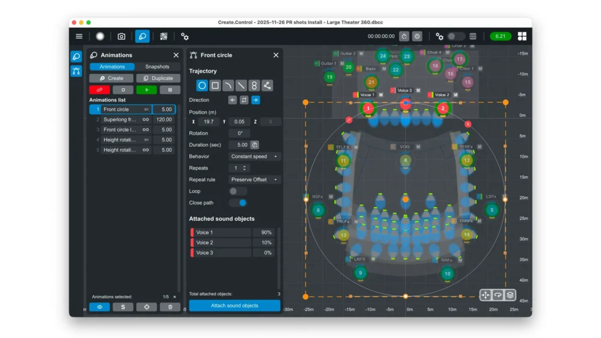Toggle the loop infinity icon on row 3
This screenshot has width=601, height=338.
coord(145,130)
